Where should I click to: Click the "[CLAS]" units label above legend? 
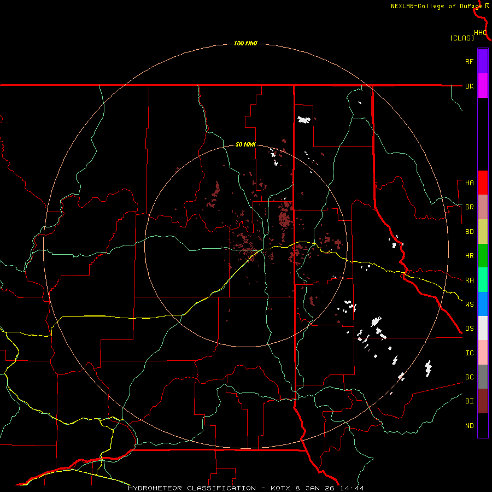(x=462, y=38)
